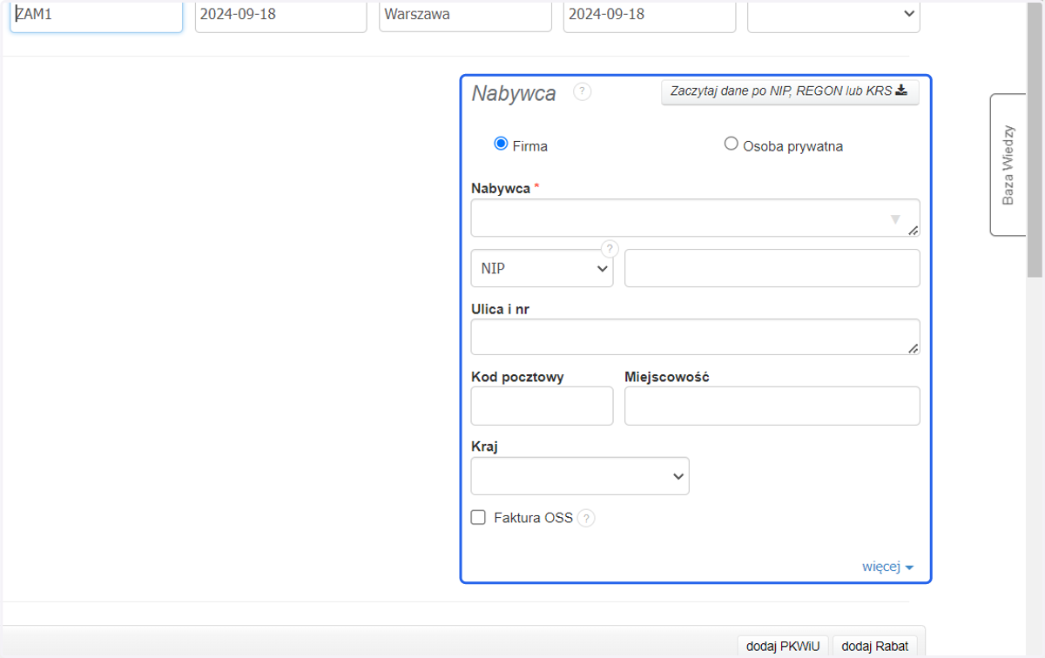
Task: Focus the Kod pocztowy input field
Action: point(542,406)
